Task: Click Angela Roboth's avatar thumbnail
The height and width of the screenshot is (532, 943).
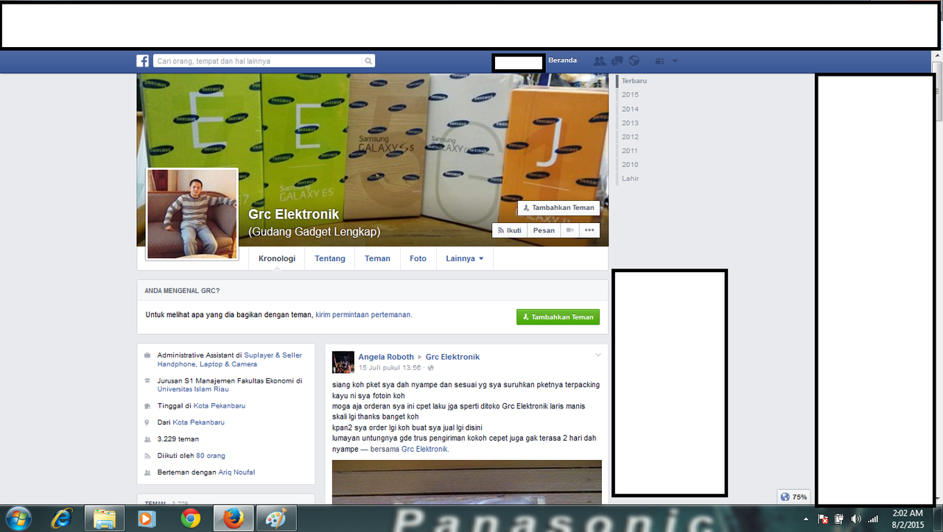Action: coord(343,362)
